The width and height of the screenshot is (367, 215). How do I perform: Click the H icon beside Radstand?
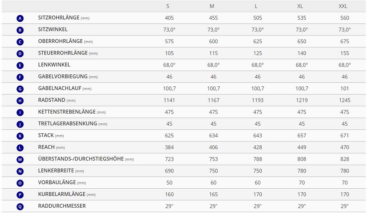click(x=20, y=100)
